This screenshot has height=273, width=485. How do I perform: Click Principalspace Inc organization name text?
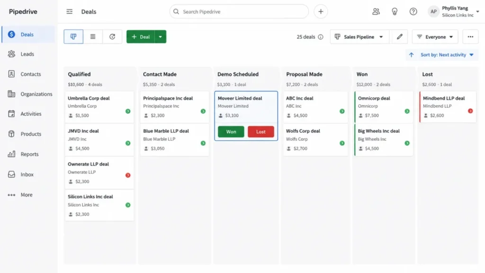[x=161, y=106]
